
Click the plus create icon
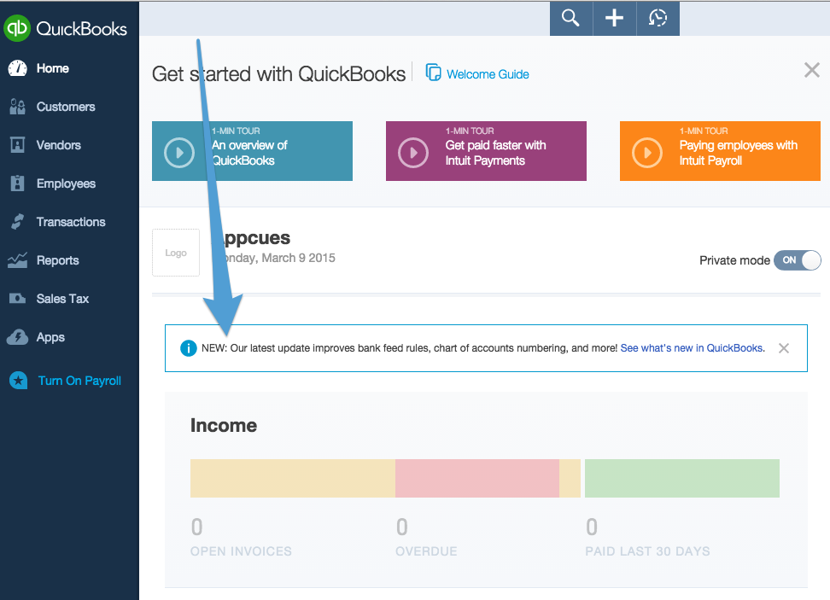coord(614,18)
